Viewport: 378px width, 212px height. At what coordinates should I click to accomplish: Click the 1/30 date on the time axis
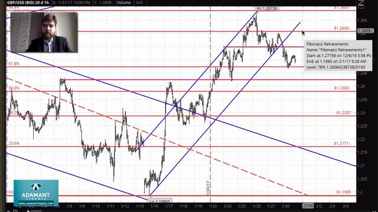[286, 206]
